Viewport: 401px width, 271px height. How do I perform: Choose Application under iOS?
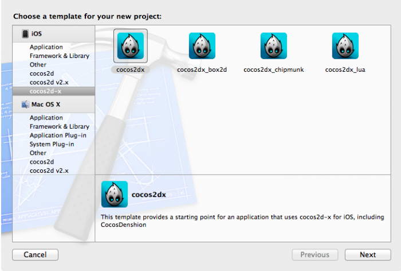46,47
